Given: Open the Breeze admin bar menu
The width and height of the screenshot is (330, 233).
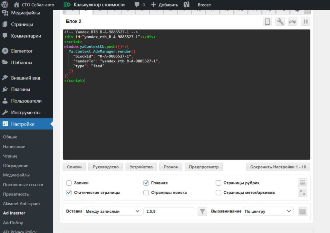Looking at the screenshot, I should click(204, 5).
